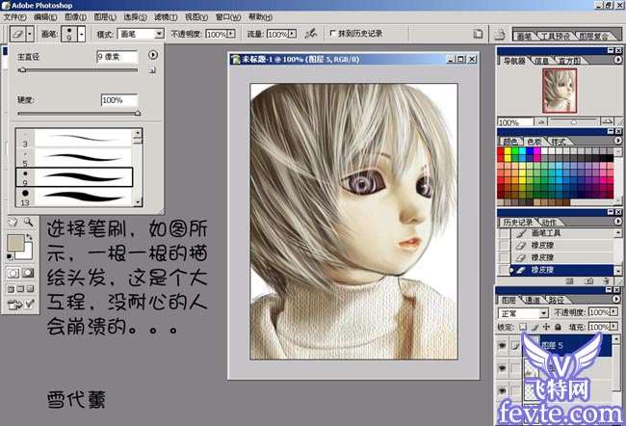Toggle the Brushes palette icon

coord(478,34)
